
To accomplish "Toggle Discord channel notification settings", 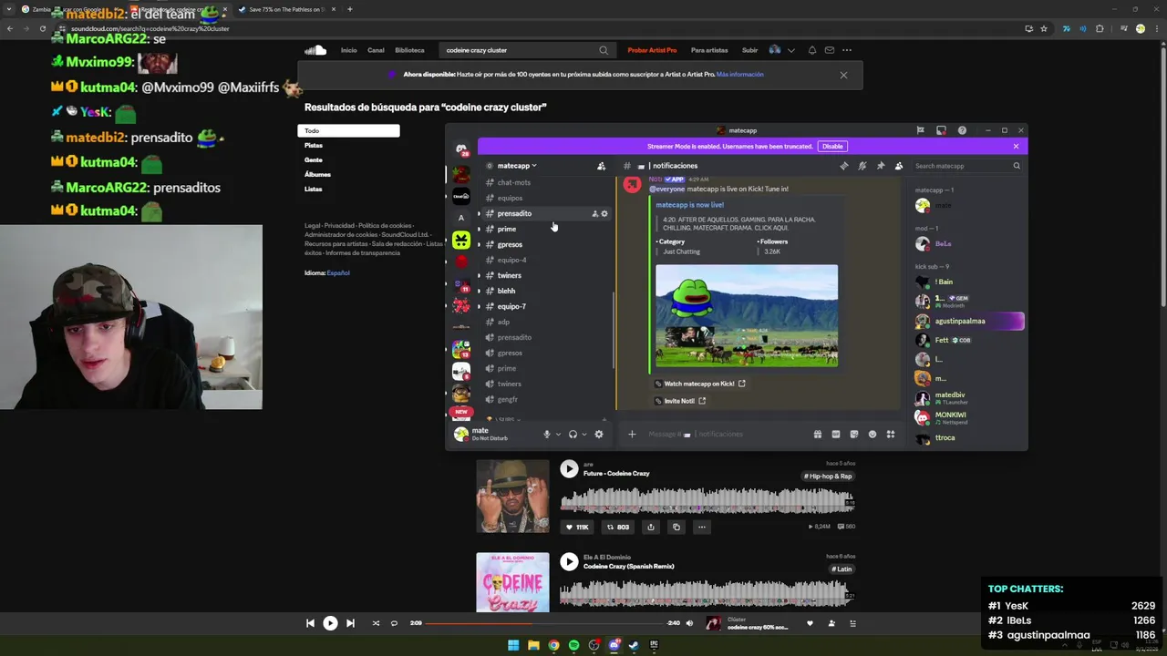I will (x=862, y=166).
